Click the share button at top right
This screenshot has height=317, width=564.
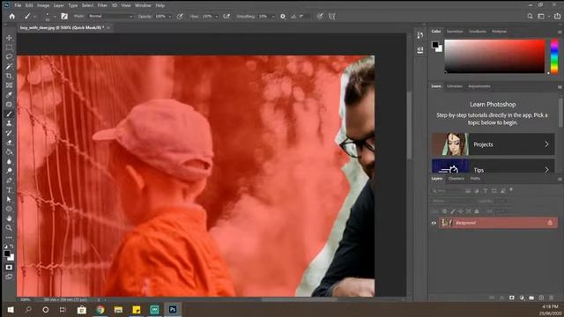pyautogui.click(x=557, y=16)
